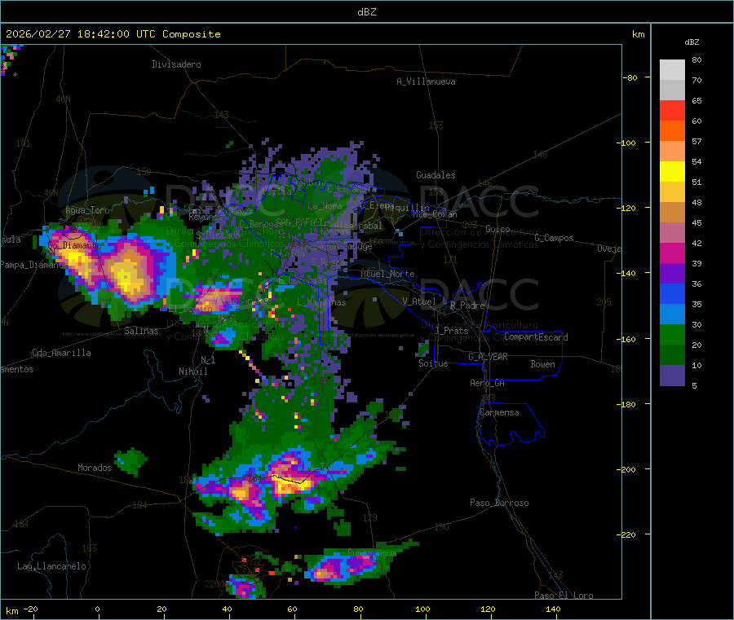This screenshot has height=620, width=734.
Task: Click the 48 dBZ legend value label
Action: 696,203
